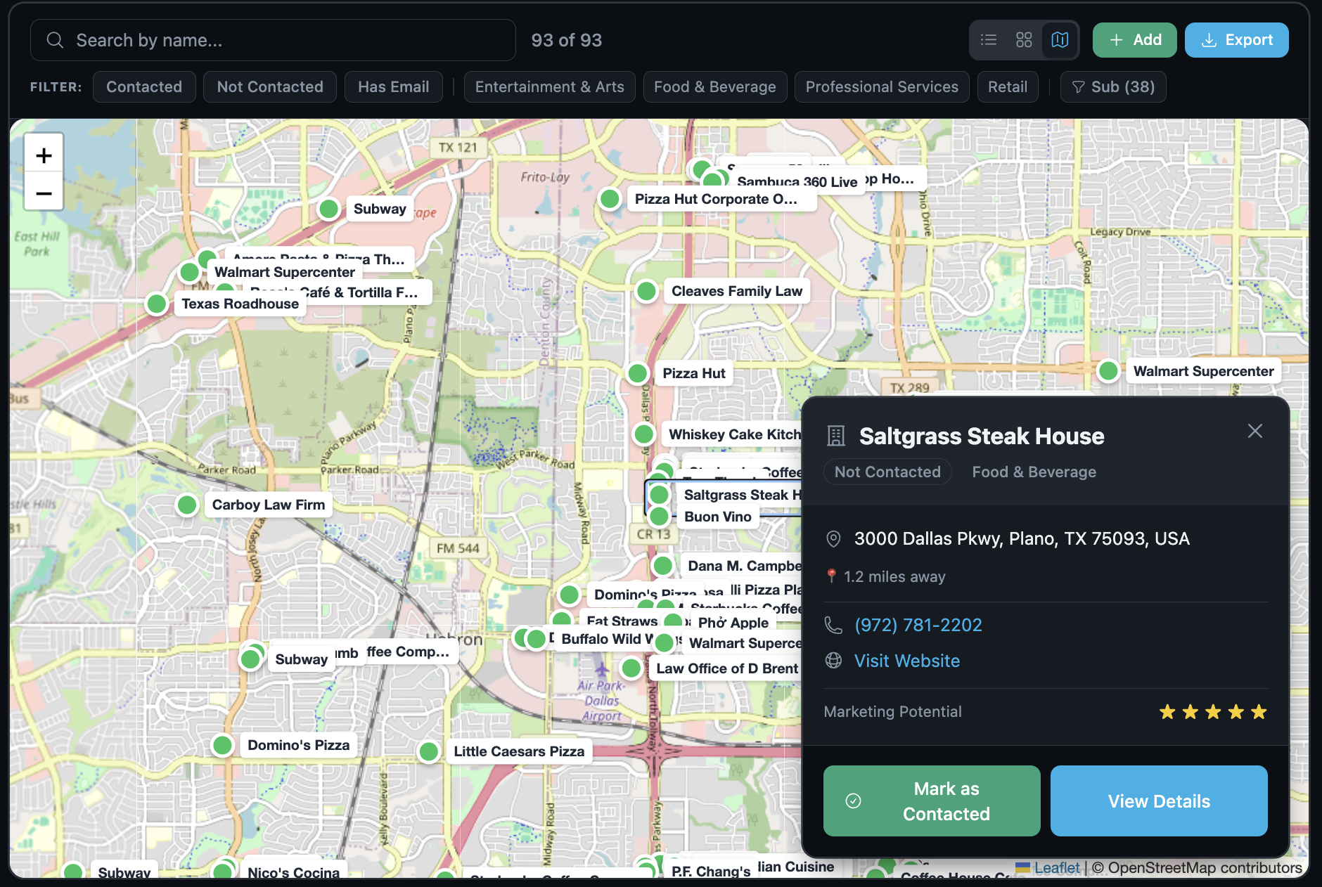Export the business list
The image size is (1322, 887).
click(x=1236, y=40)
